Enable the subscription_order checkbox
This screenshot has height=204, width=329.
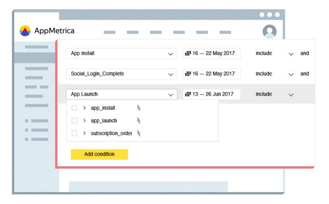click(75, 133)
